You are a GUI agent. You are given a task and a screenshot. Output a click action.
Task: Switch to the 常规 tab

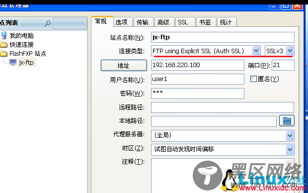[x=102, y=21]
